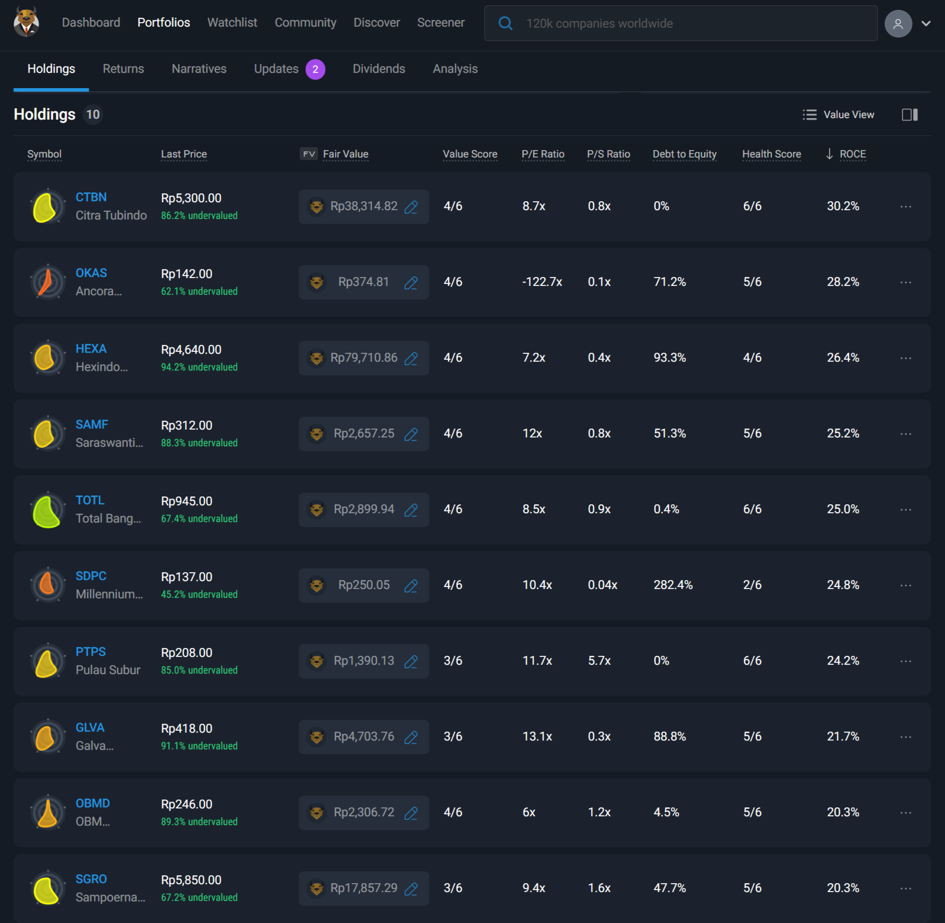This screenshot has width=945, height=923.
Task: Sort by the Last Price column
Action: click(x=184, y=154)
